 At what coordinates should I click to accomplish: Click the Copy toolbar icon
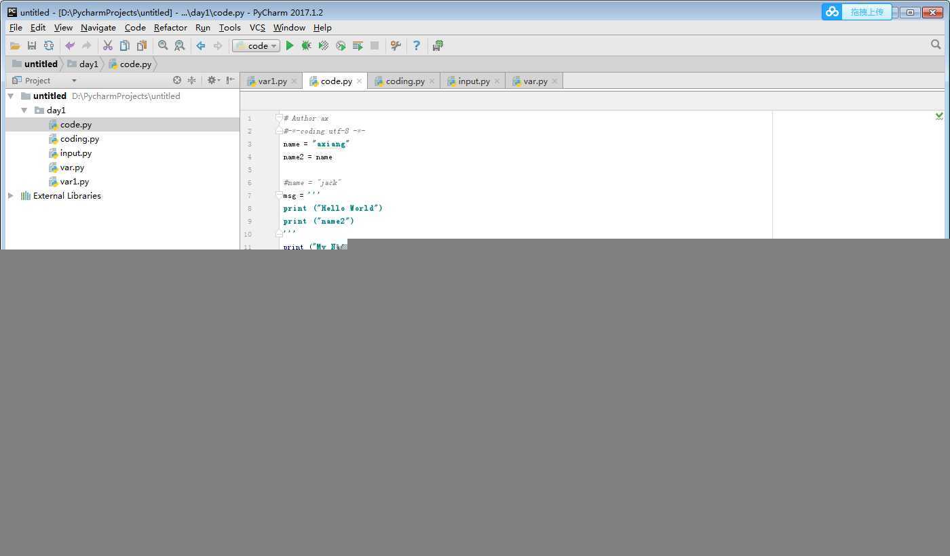point(124,45)
